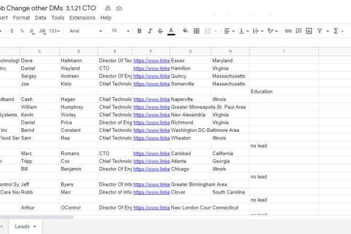This screenshot has width=351, height=234.
Task: Expand filter views dropdown arrow
Action: (x=328, y=31)
